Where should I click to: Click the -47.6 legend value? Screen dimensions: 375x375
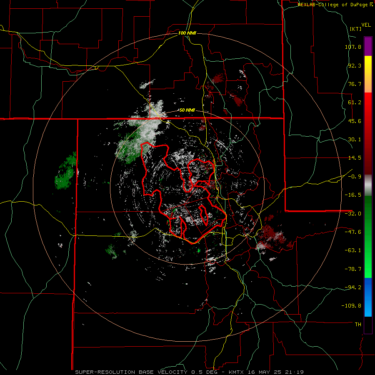[x=353, y=232]
